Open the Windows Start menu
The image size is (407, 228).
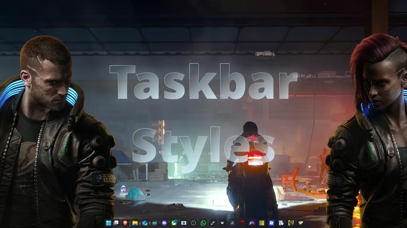tap(108, 223)
